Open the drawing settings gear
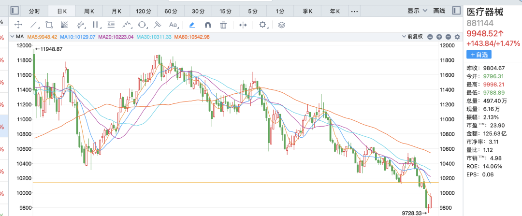Viewport: 522px width, 216px height. (263, 25)
